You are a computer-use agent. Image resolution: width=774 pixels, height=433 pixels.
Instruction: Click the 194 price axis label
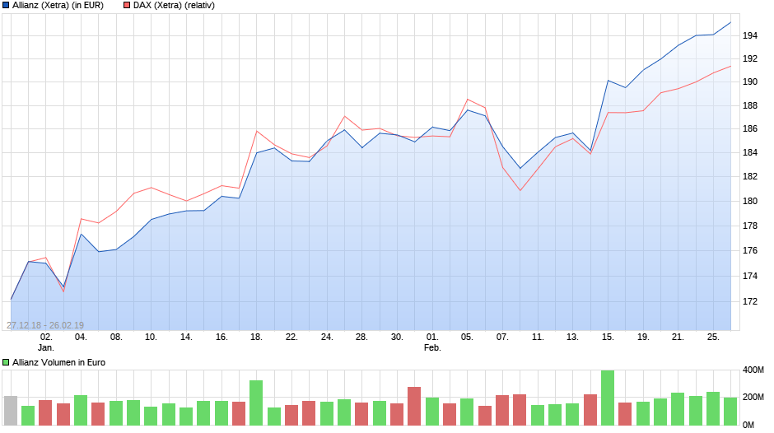click(750, 35)
